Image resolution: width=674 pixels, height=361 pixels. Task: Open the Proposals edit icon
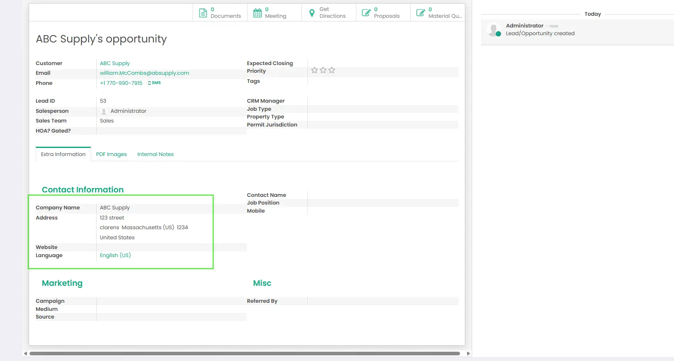(366, 13)
